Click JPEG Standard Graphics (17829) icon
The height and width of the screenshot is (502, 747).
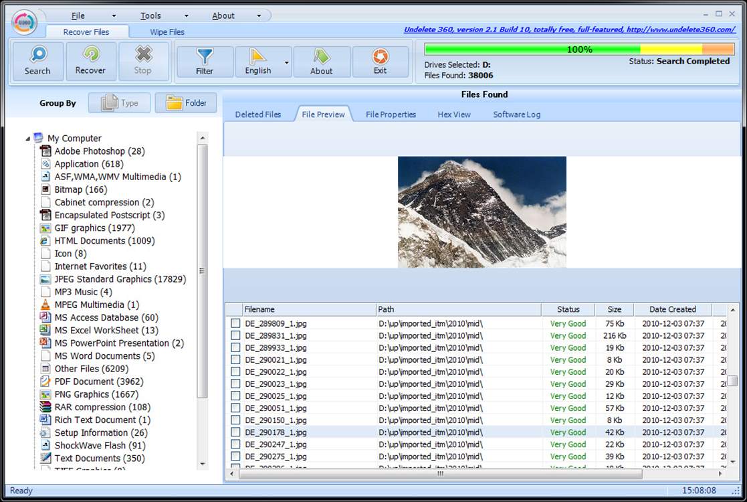(x=45, y=279)
